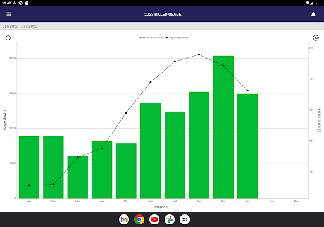Tap the tallest September usage bar
Image resolution: width=324 pixels, height=227 pixels.
(223, 127)
